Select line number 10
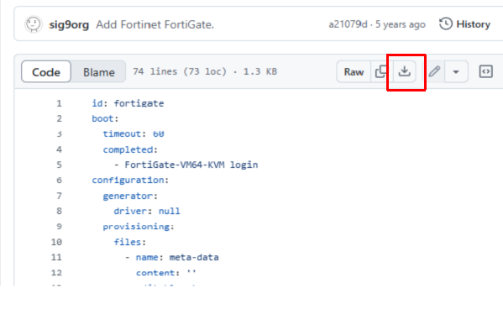Image resolution: width=503 pixels, height=319 pixels. point(56,242)
